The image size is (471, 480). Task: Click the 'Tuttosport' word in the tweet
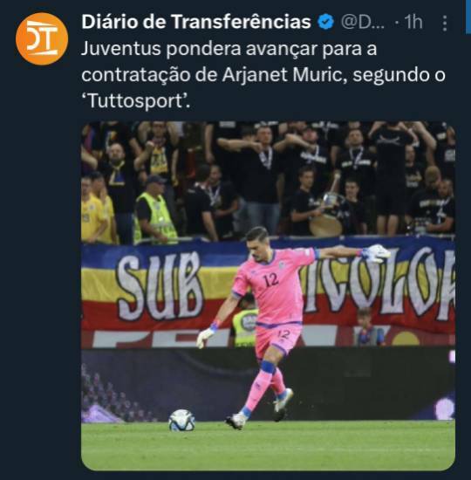tap(136, 101)
